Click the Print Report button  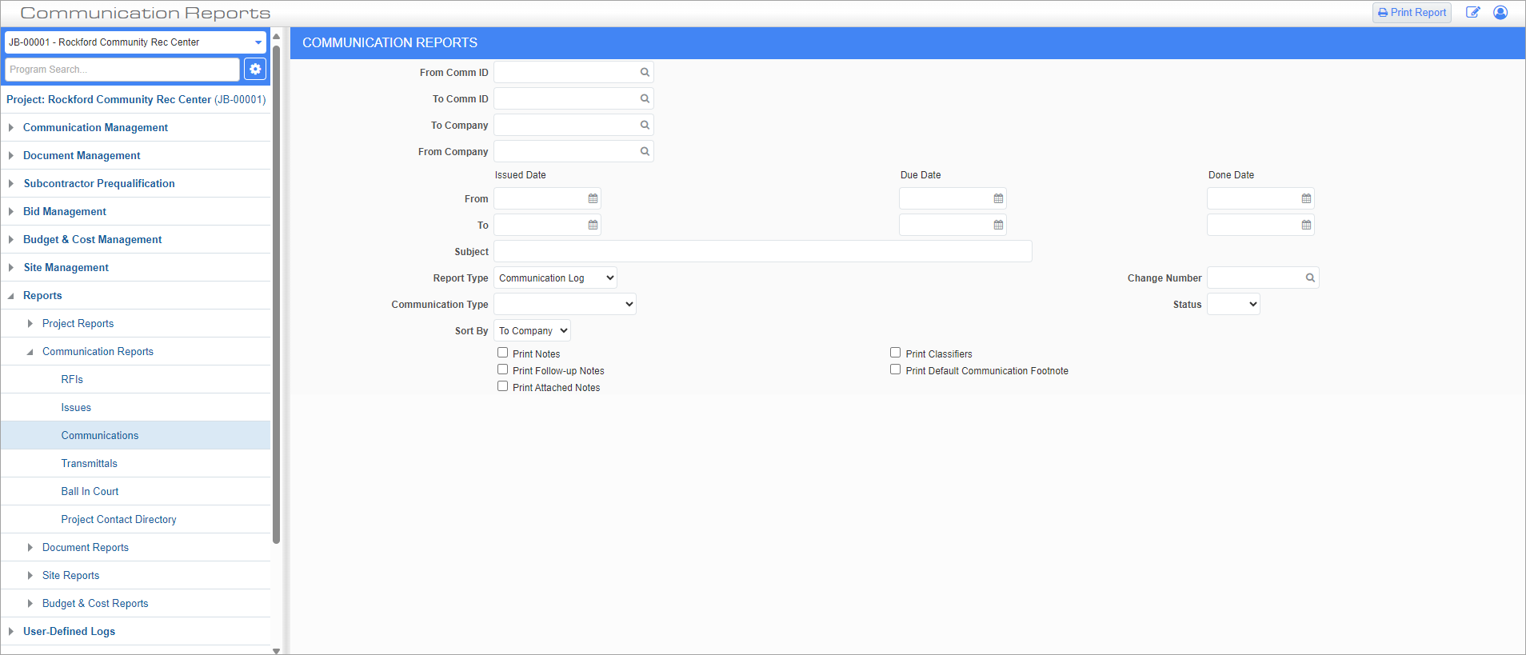pos(1412,13)
